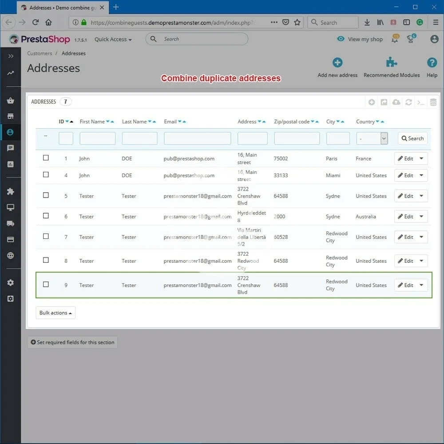Open Recommended Modules puzzle icon
444x444 pixels.
tap(391, 63)
